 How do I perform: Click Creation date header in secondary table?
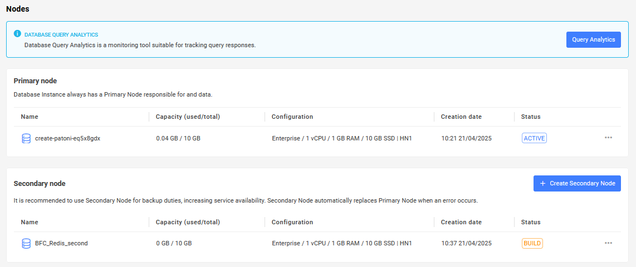[461, 222]
